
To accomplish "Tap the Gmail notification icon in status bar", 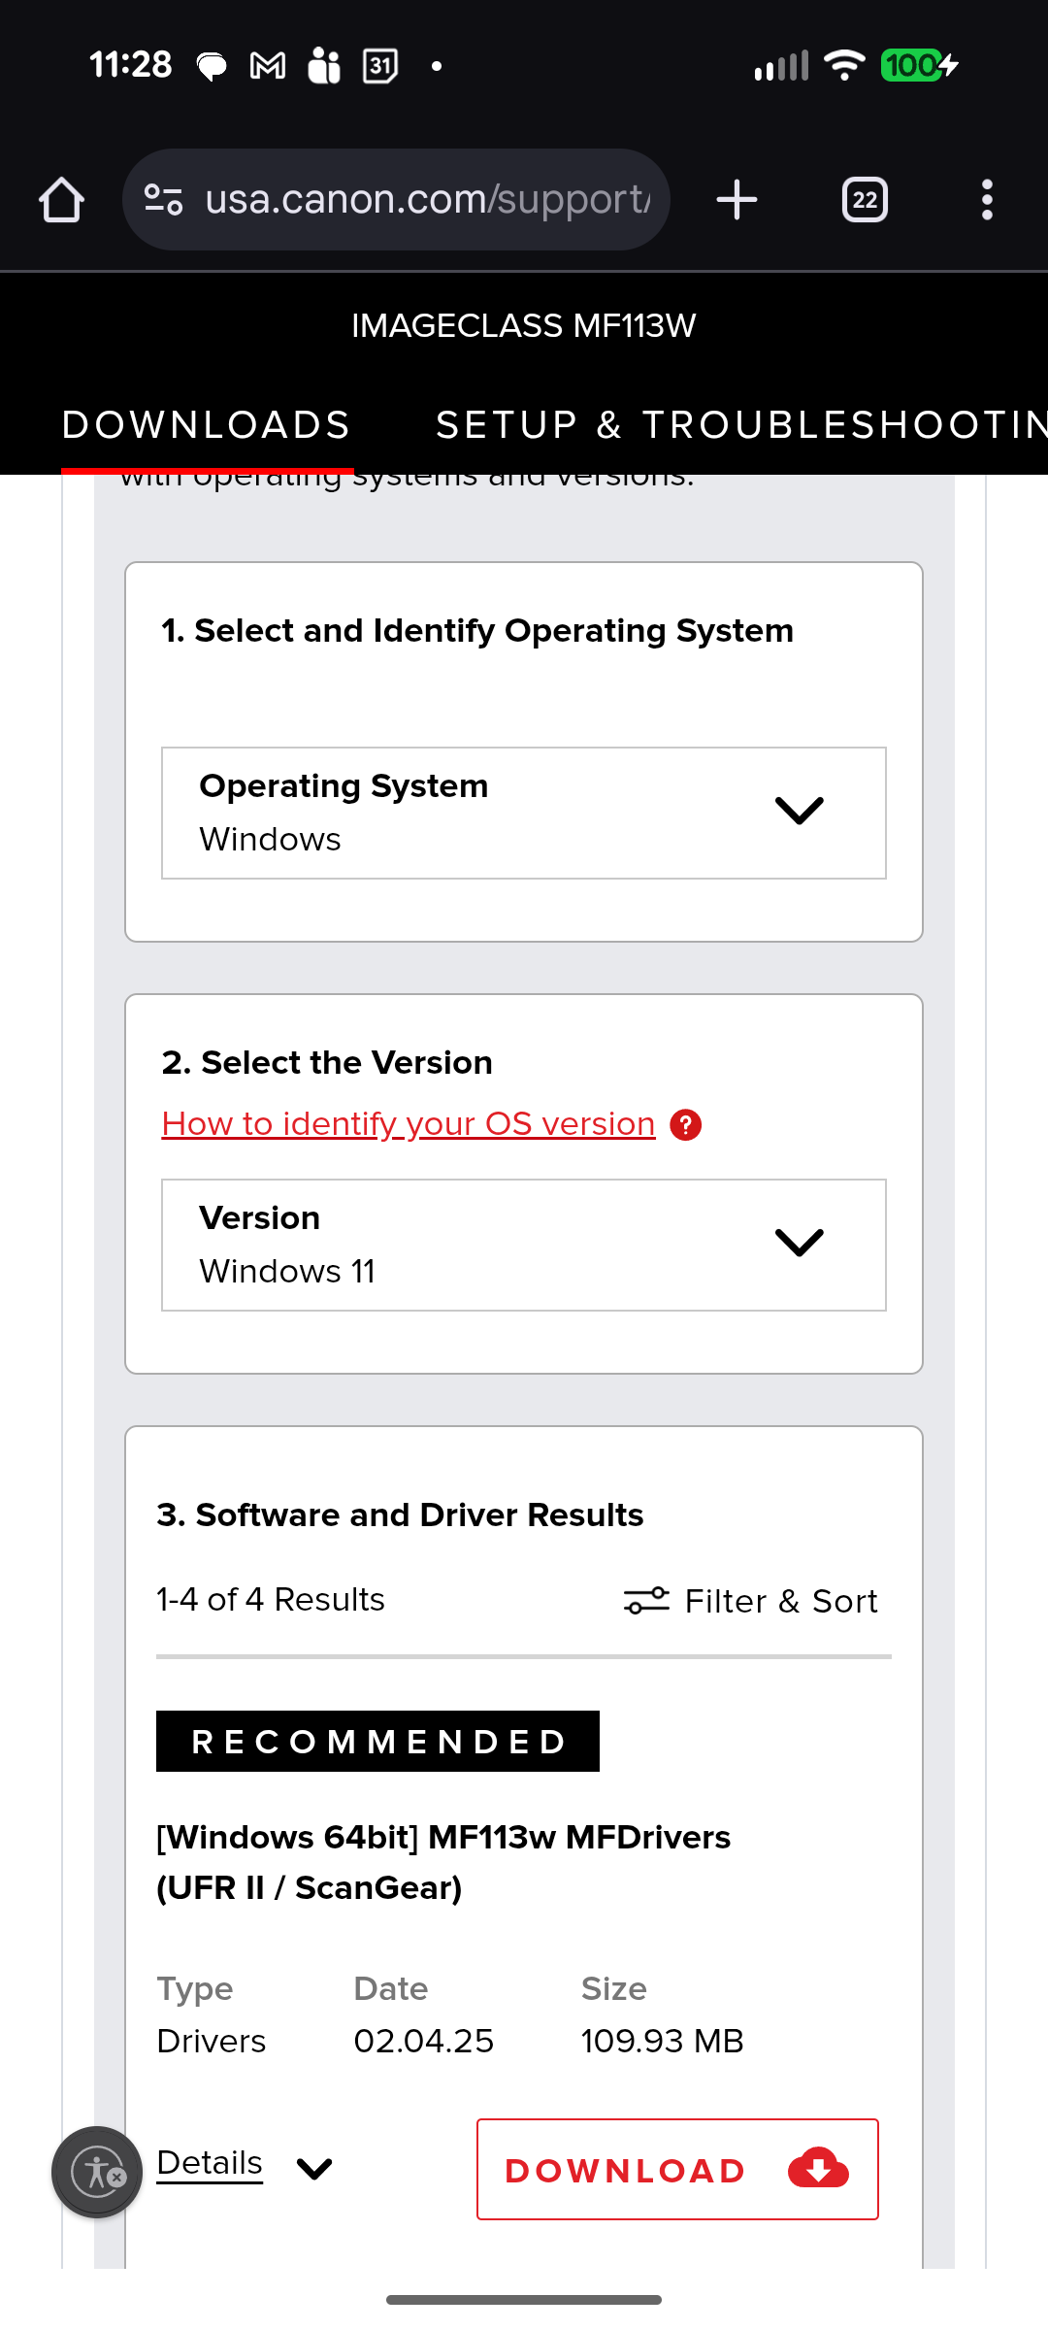I will click(268, 66).
